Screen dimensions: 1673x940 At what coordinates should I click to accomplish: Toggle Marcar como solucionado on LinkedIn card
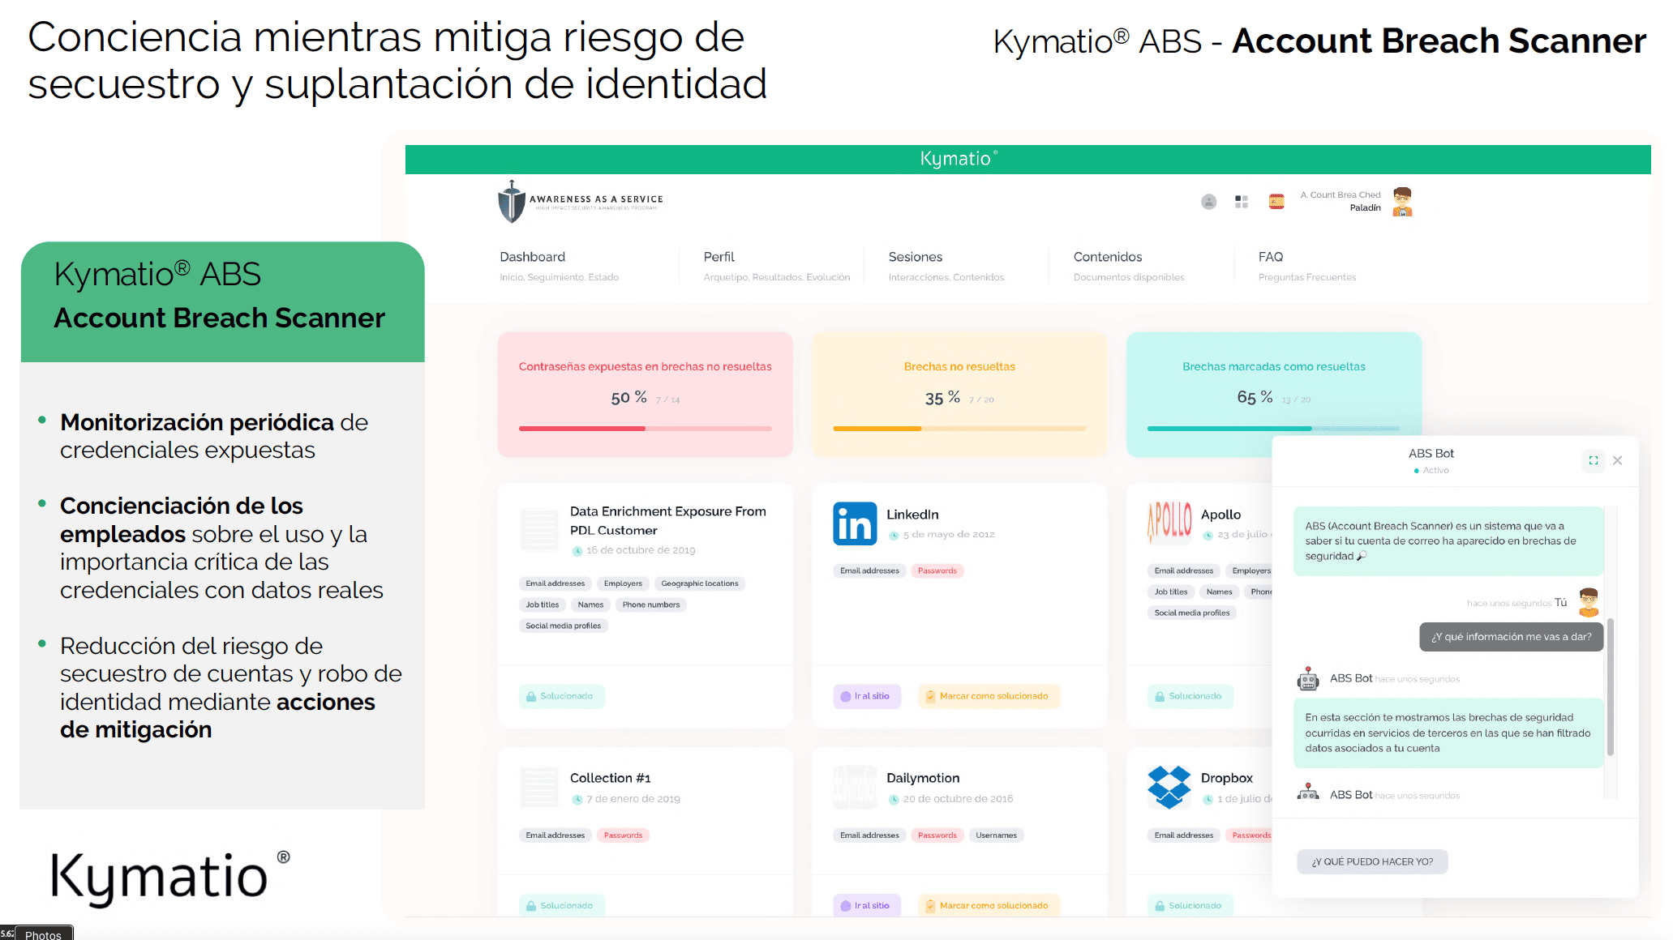(989, 695)
